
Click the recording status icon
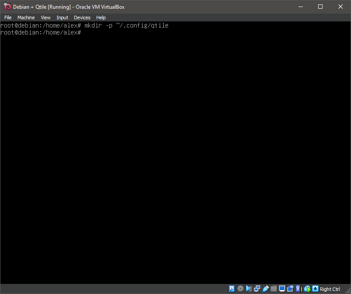coord(291,288)
